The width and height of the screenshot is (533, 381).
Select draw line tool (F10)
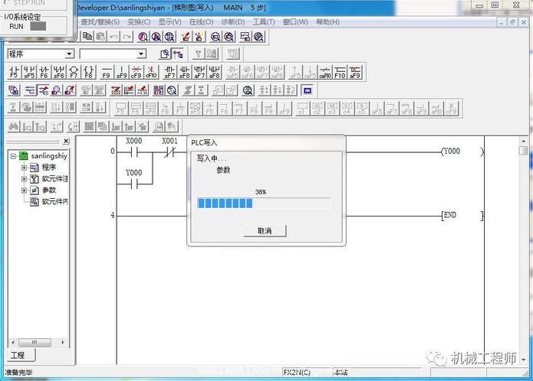340,72
